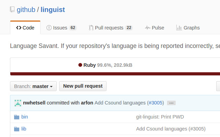Open the Branch: master dropdown

tap(33, 86)
